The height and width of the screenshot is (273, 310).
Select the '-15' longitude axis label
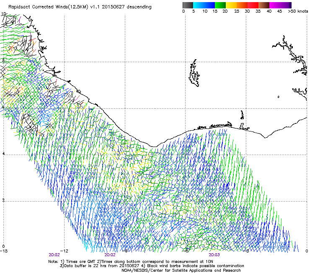(4, 251)
